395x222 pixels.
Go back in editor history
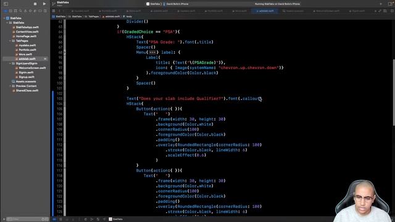coord(59,11)
